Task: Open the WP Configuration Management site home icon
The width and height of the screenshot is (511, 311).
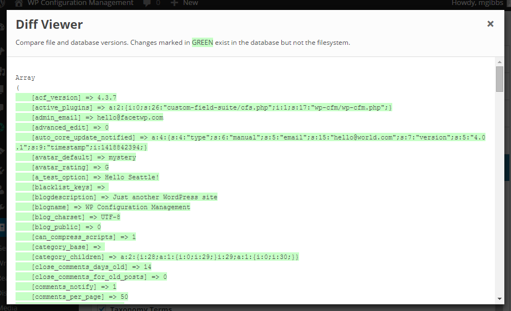Action: pyautogui.click(x=18, y=3)
